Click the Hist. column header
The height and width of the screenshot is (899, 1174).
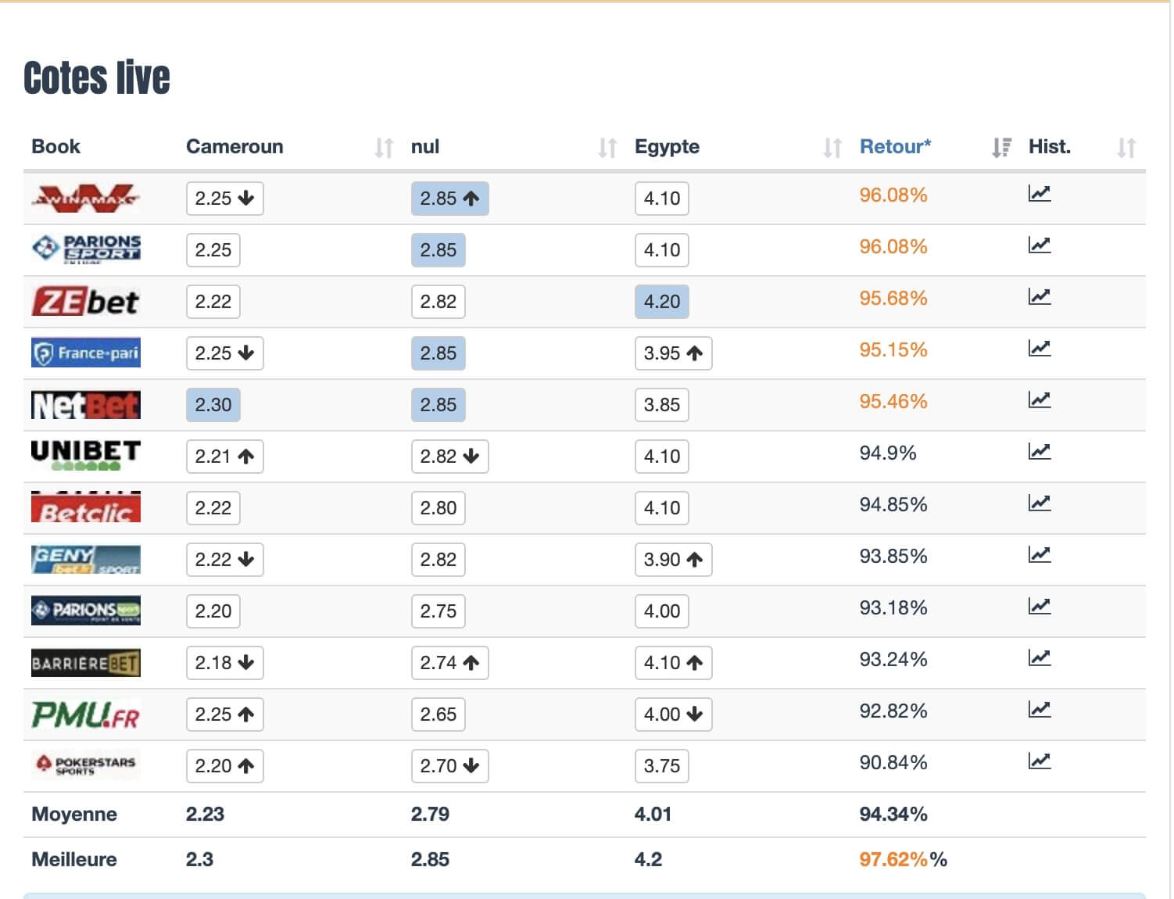point(1050,146)
